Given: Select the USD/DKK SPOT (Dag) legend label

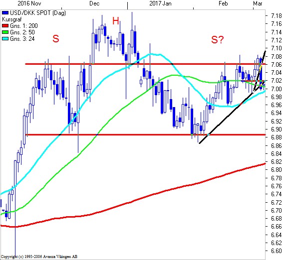Looking at the screenshot, I should click(x=38, y=13).
